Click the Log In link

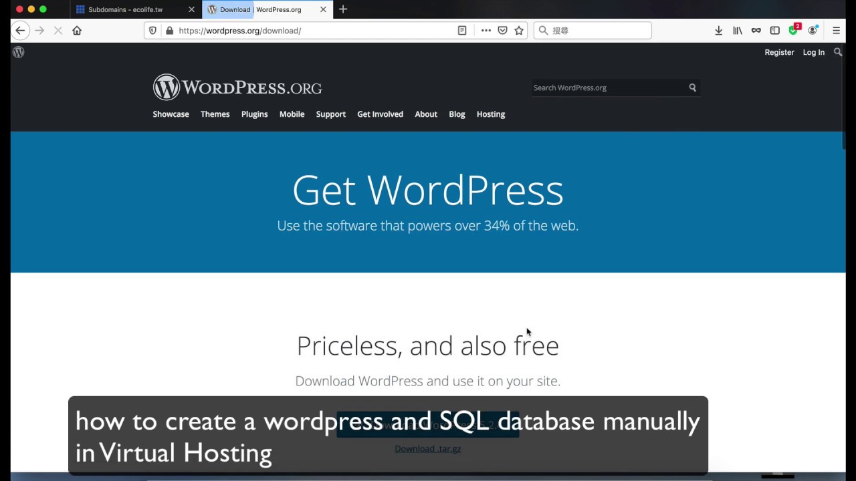click(x=813, y=52)
